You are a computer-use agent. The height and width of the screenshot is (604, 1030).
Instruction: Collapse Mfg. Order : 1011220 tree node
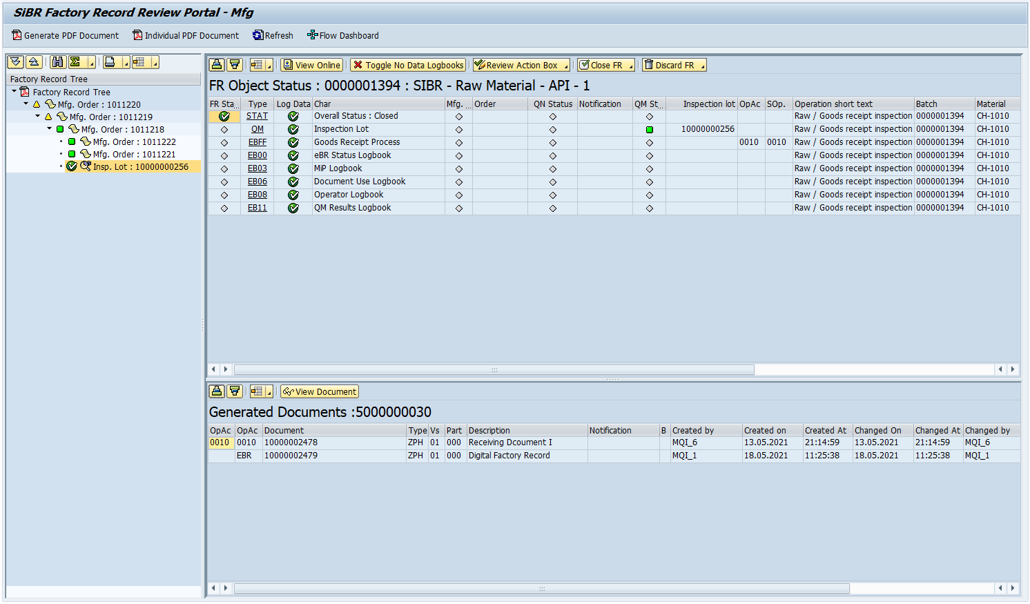point(26,104)
